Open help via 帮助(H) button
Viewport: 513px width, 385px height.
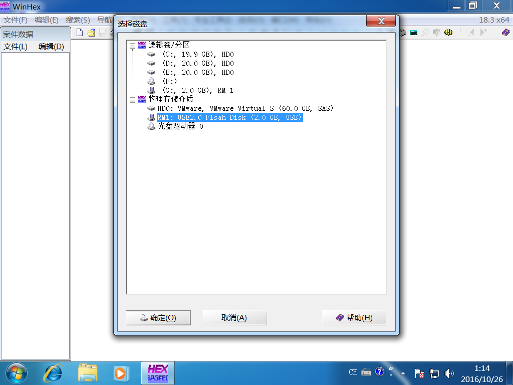tap(355, 317)
